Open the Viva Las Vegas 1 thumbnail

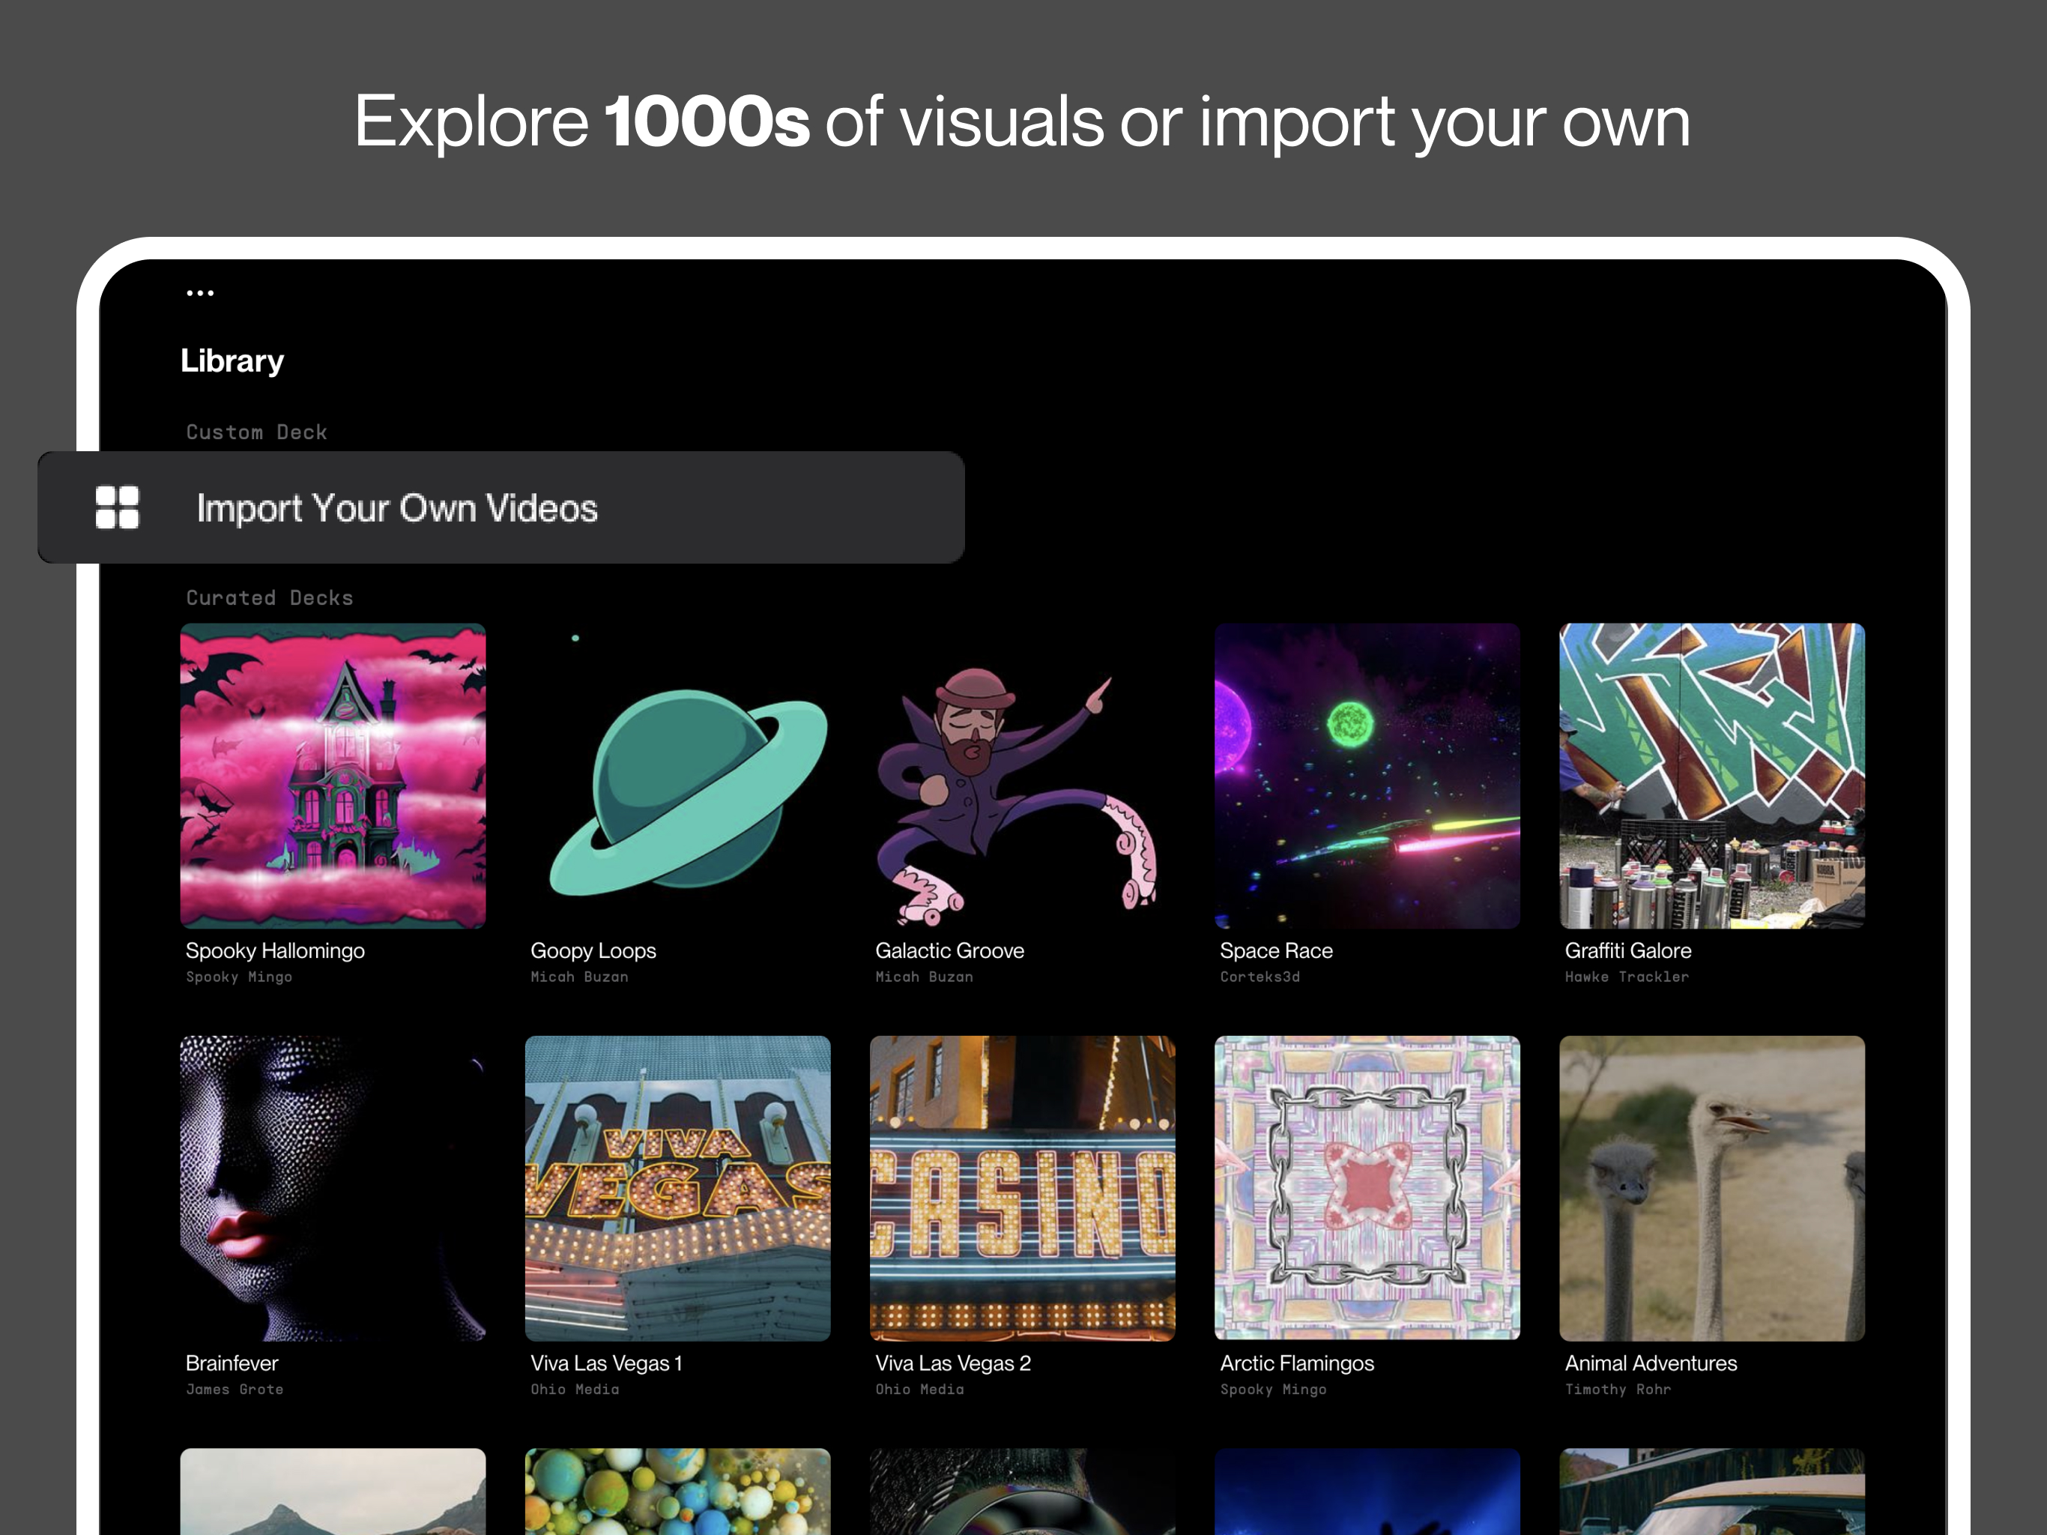(678, 1188)
